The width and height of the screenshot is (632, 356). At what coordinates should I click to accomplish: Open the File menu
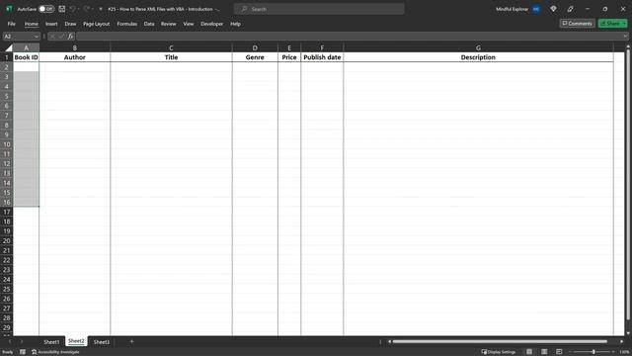point(11,24)
